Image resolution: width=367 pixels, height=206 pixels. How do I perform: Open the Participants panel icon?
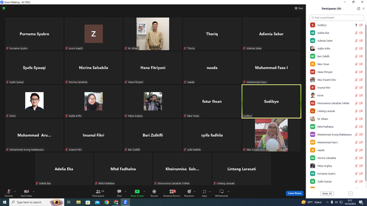(98, 192)
